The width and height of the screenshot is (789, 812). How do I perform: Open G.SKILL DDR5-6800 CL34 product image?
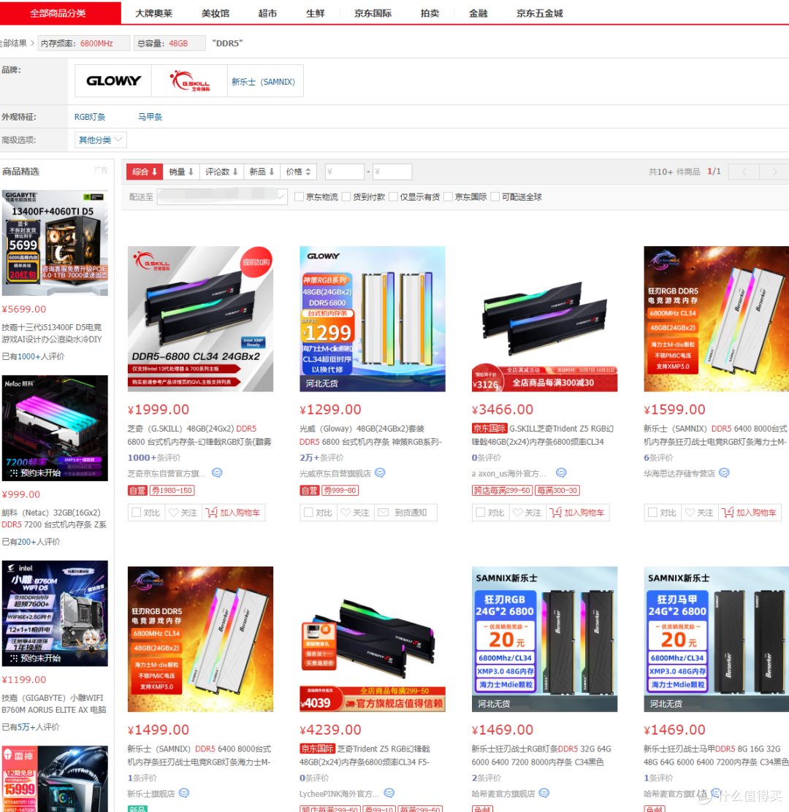200,318
